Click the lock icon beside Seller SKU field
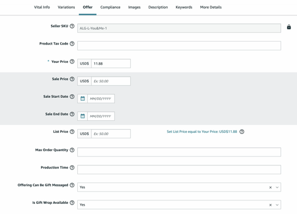 (289, 27)
